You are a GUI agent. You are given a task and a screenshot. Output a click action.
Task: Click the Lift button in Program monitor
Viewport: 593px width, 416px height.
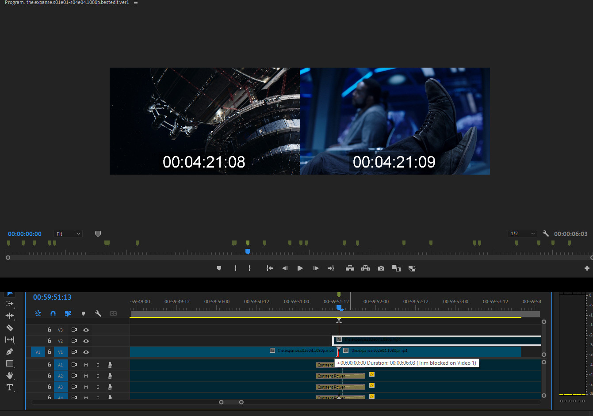tap(350, 268)
